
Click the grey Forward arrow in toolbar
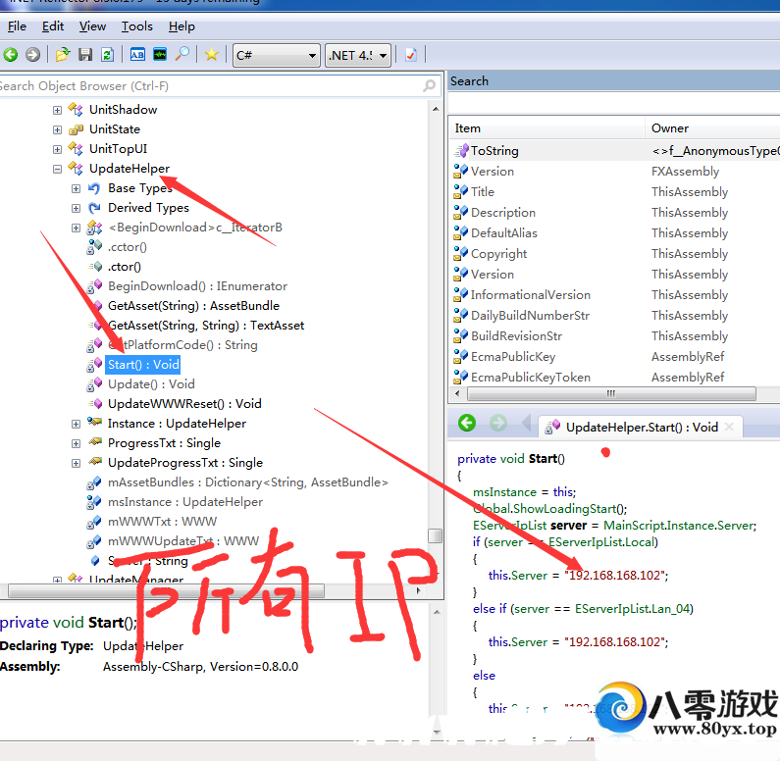[x=32, y=55]
